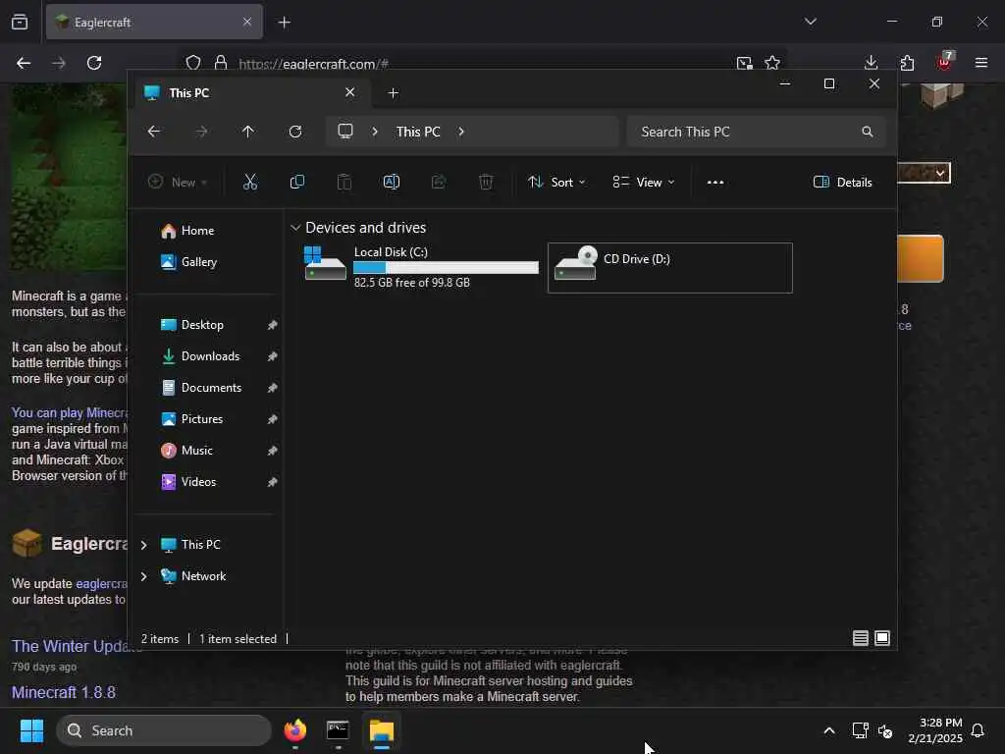Viewport: 1005px width, 754px height.
Task: Click the Share icon in File Explorer
Action: tap(439, 182)
